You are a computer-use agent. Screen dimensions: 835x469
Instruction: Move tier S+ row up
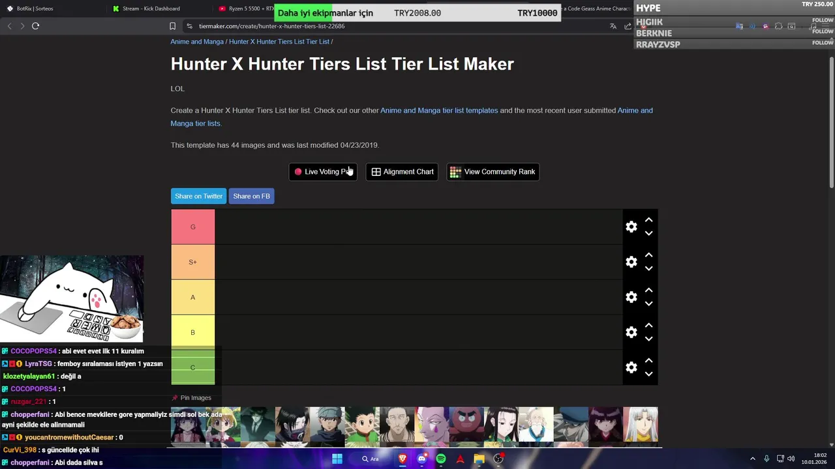pos(648,255)
